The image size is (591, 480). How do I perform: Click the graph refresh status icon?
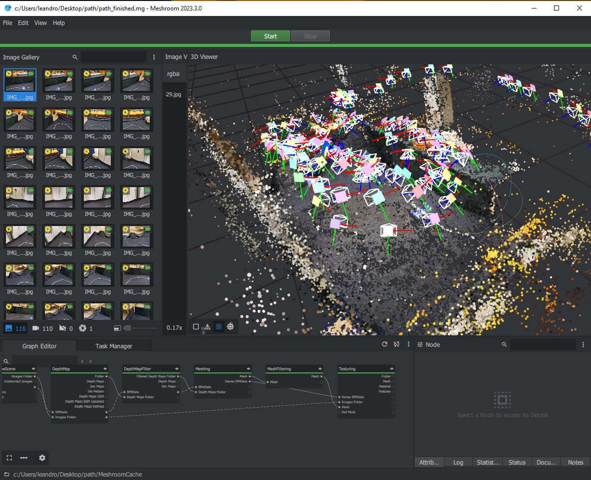(384, 344)
